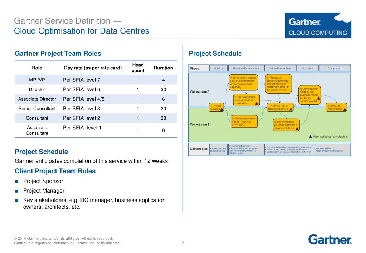
Task: Click the 'Associate Consultant' role cell
Action: pyautogui.click(x=37, y=130)
